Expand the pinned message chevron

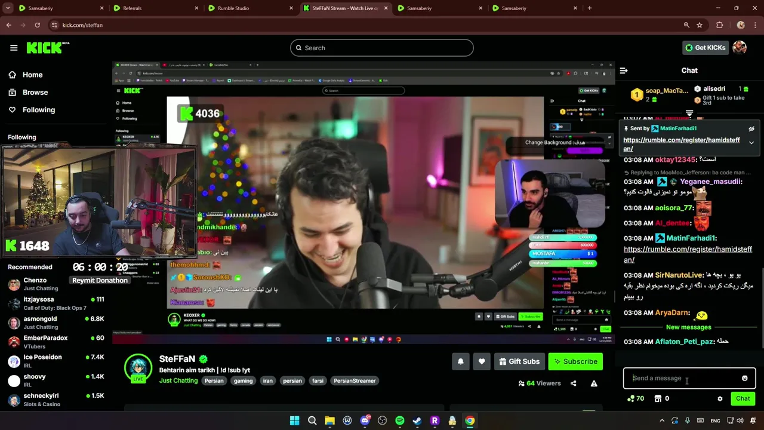751,143
